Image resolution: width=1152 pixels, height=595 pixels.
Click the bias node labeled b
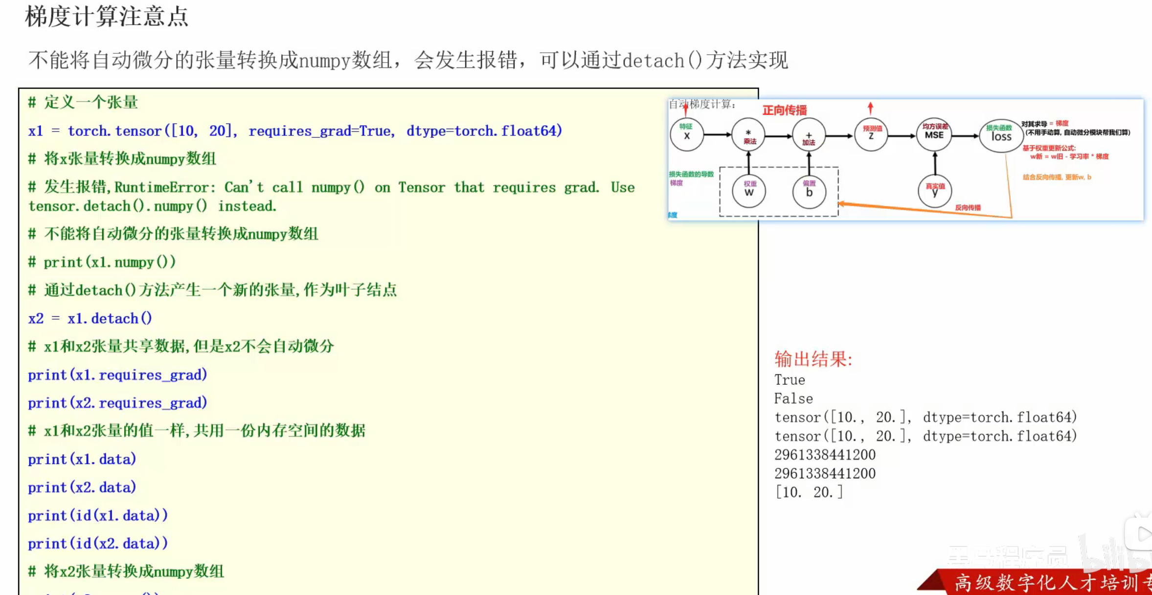click(809, 191)
